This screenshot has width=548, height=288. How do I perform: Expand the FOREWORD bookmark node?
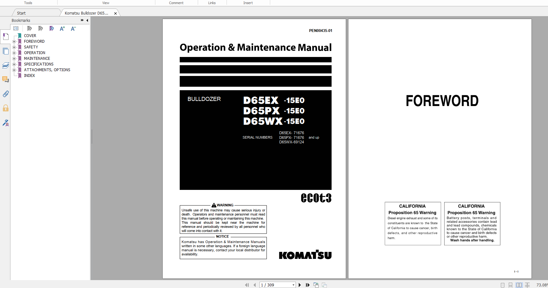[x=14, y=41]
